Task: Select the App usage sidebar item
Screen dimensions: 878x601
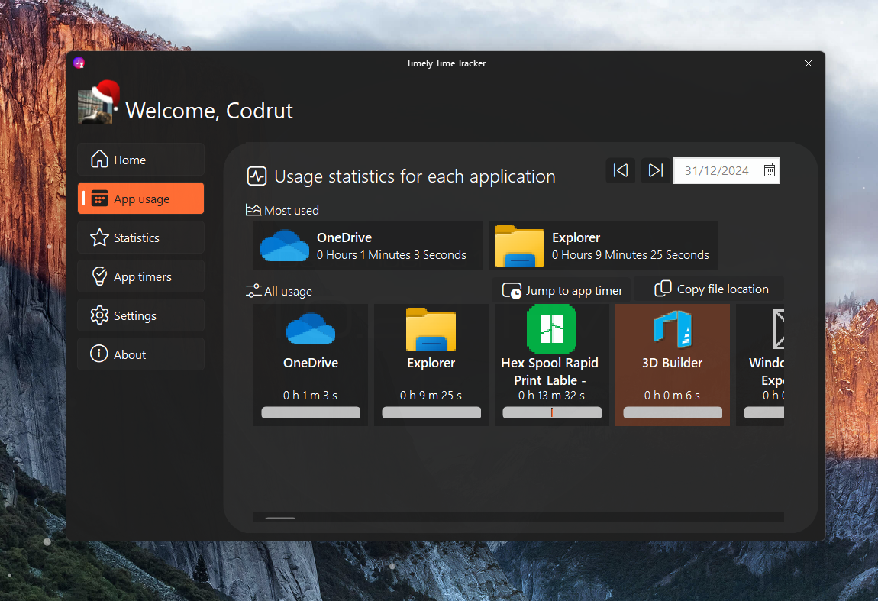Action: pos(140,199)
